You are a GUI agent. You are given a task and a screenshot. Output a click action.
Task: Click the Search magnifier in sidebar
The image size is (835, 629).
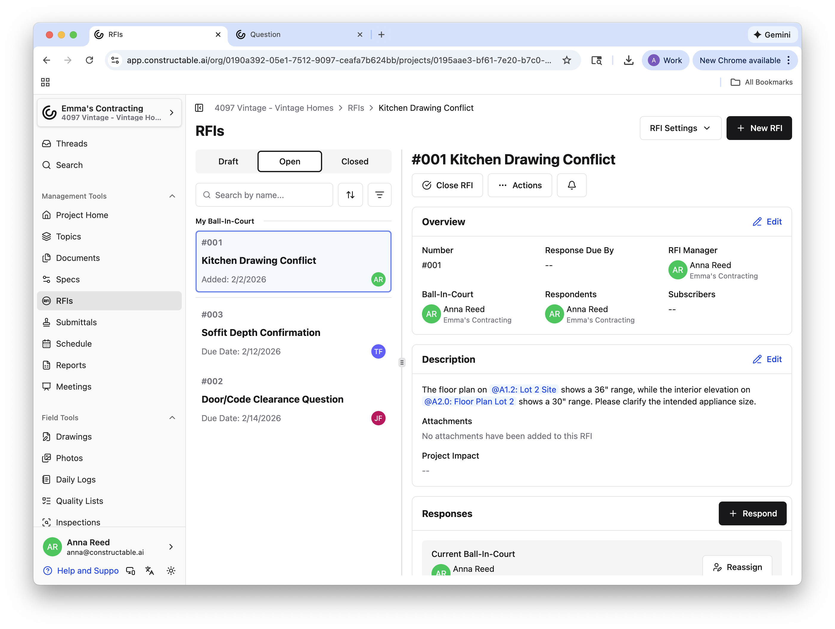(46, 165)
